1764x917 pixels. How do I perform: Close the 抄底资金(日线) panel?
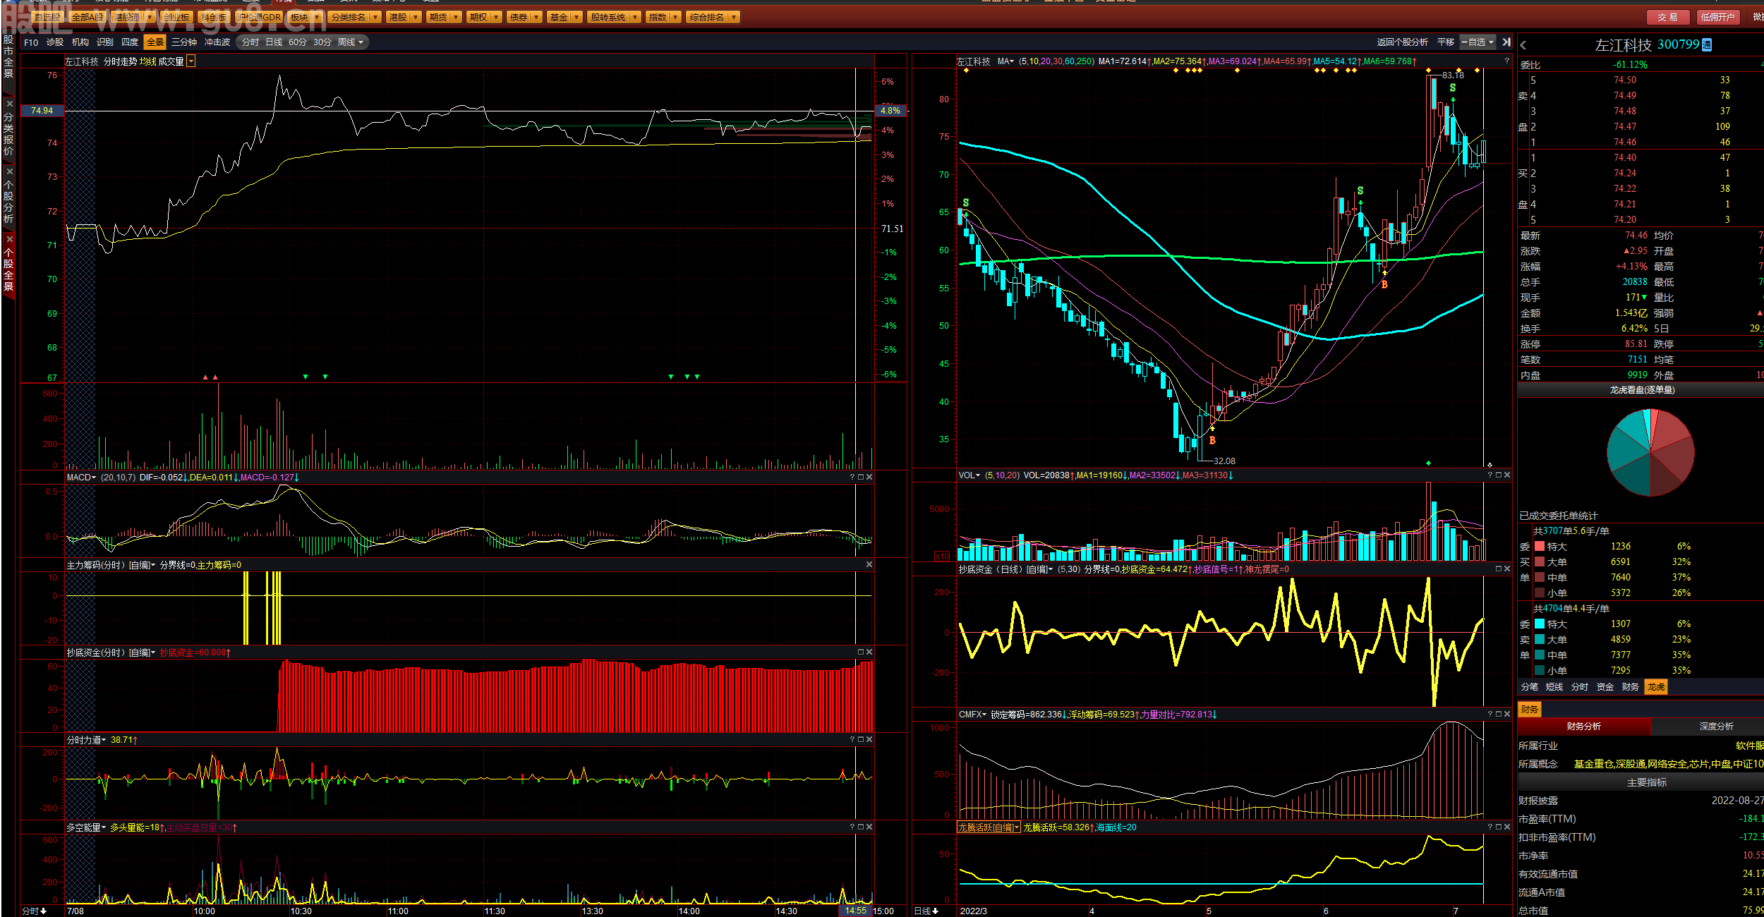[1507, 569]
